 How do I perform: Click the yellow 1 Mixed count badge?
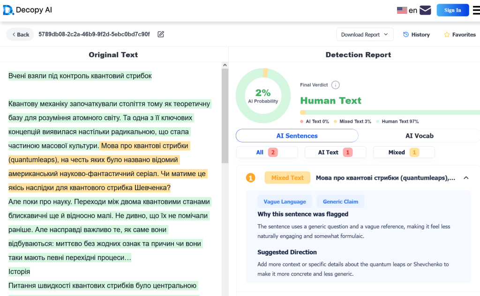[414, 152]
